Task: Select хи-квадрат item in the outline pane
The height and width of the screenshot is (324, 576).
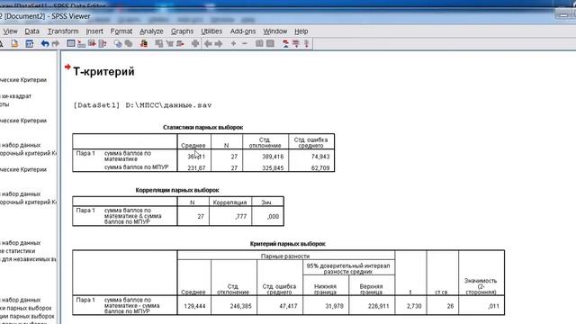Action: (x=16, y=96)
